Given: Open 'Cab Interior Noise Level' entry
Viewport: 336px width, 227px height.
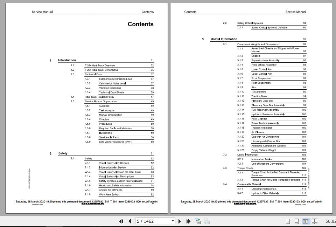Looking at the screenshot, I should click(x=112, y=83).
